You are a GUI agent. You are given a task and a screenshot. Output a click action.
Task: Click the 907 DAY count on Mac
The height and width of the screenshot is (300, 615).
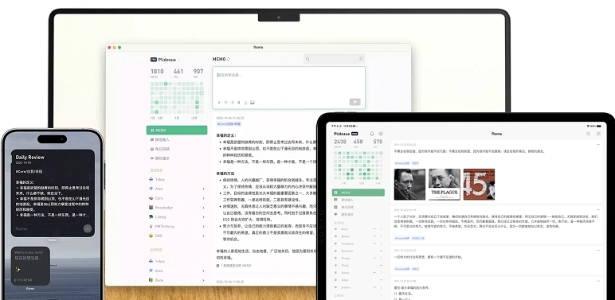point(198,73)
